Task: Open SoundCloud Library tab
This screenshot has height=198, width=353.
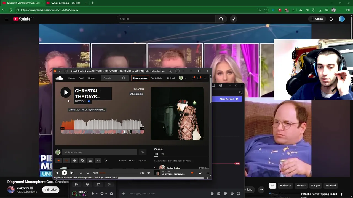Action: click(92, 78)
